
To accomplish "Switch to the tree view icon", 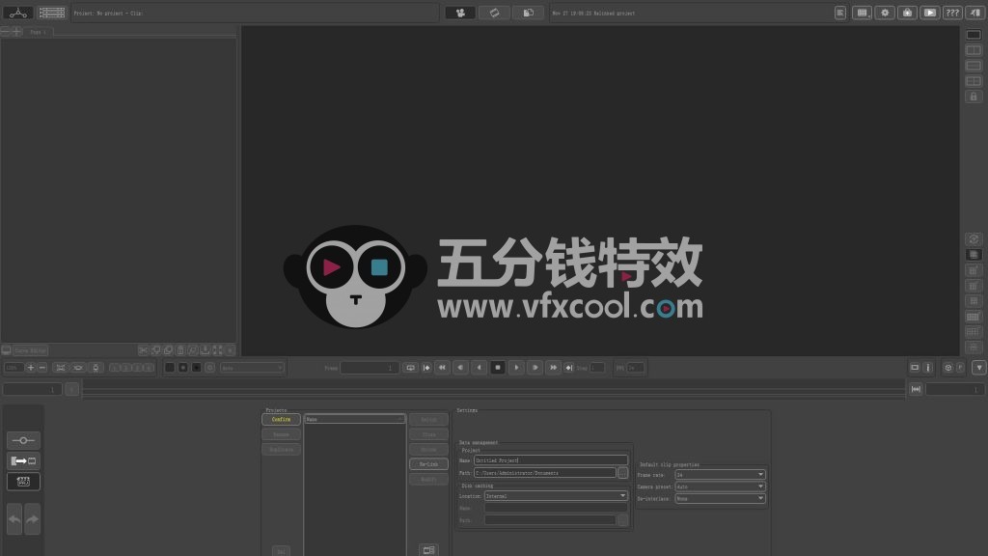I will [17, 13].
